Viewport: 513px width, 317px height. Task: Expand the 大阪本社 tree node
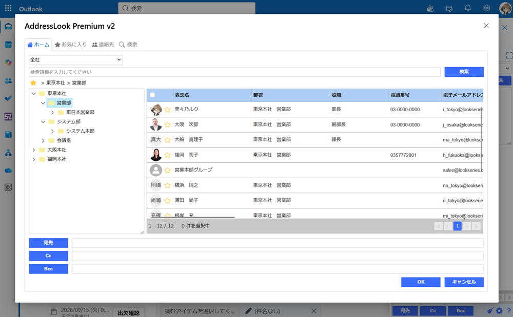(34, 150)
